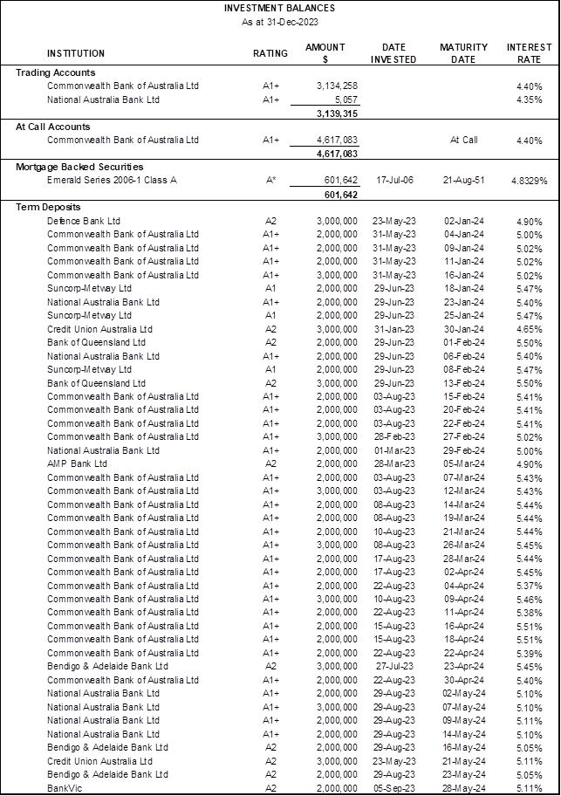The image size is (561, 796).
Task: Click Emerald Series 2006-1 Class A
Action: point(112,180)
